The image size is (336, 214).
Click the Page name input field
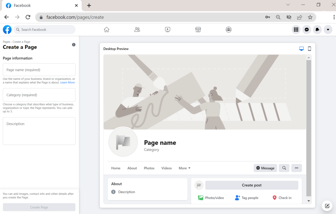click(39, 70)
